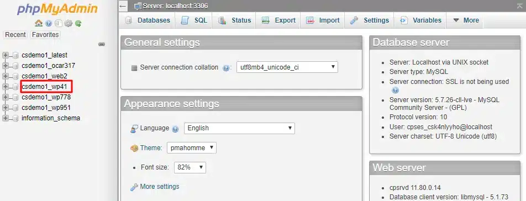The height and width of the screenshot is (201, 526).
Task: Open the More settings link
Action: [160, 187]
